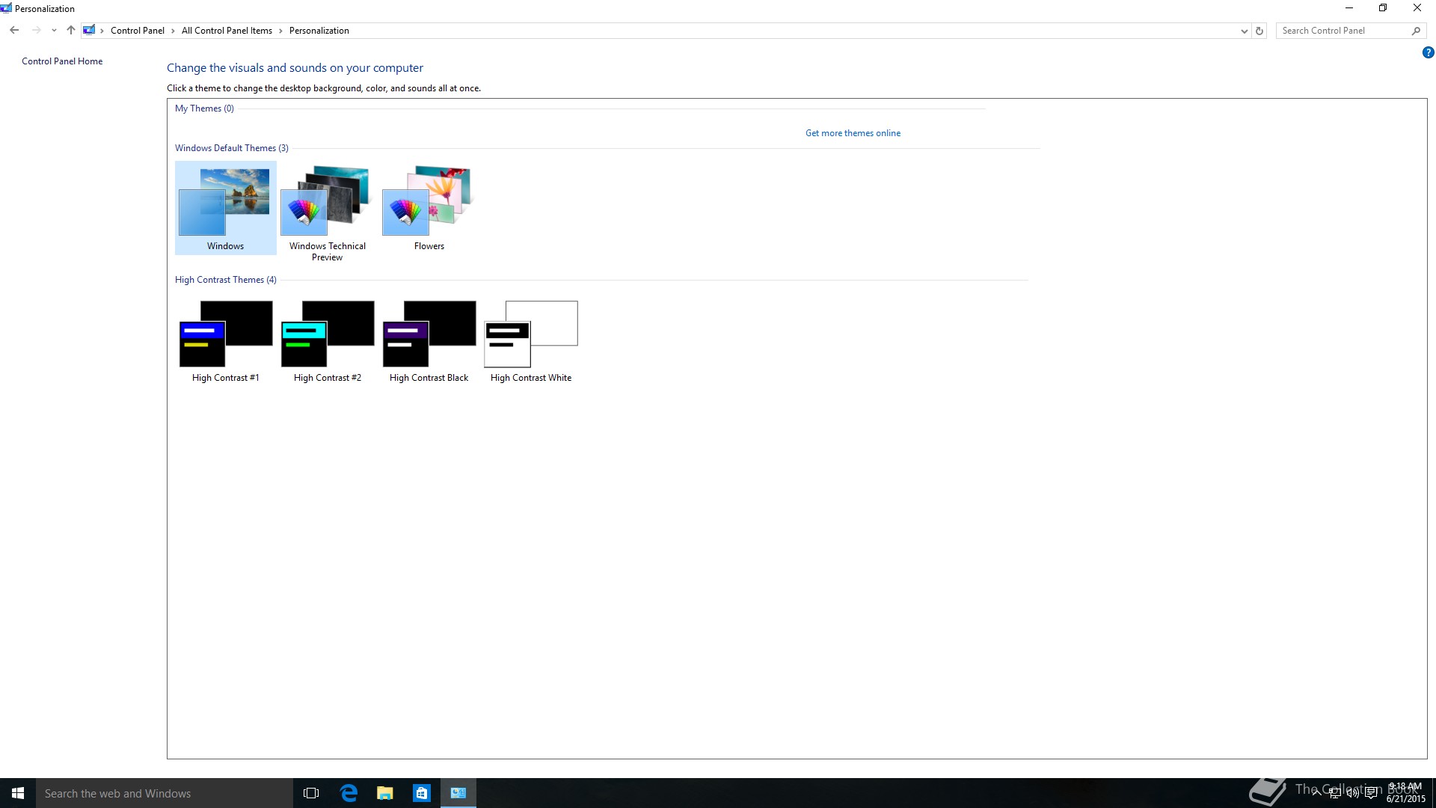Screen dimensions: 1436x808
Task: Click Search the web and Windows box
Action: pos(165,793)
